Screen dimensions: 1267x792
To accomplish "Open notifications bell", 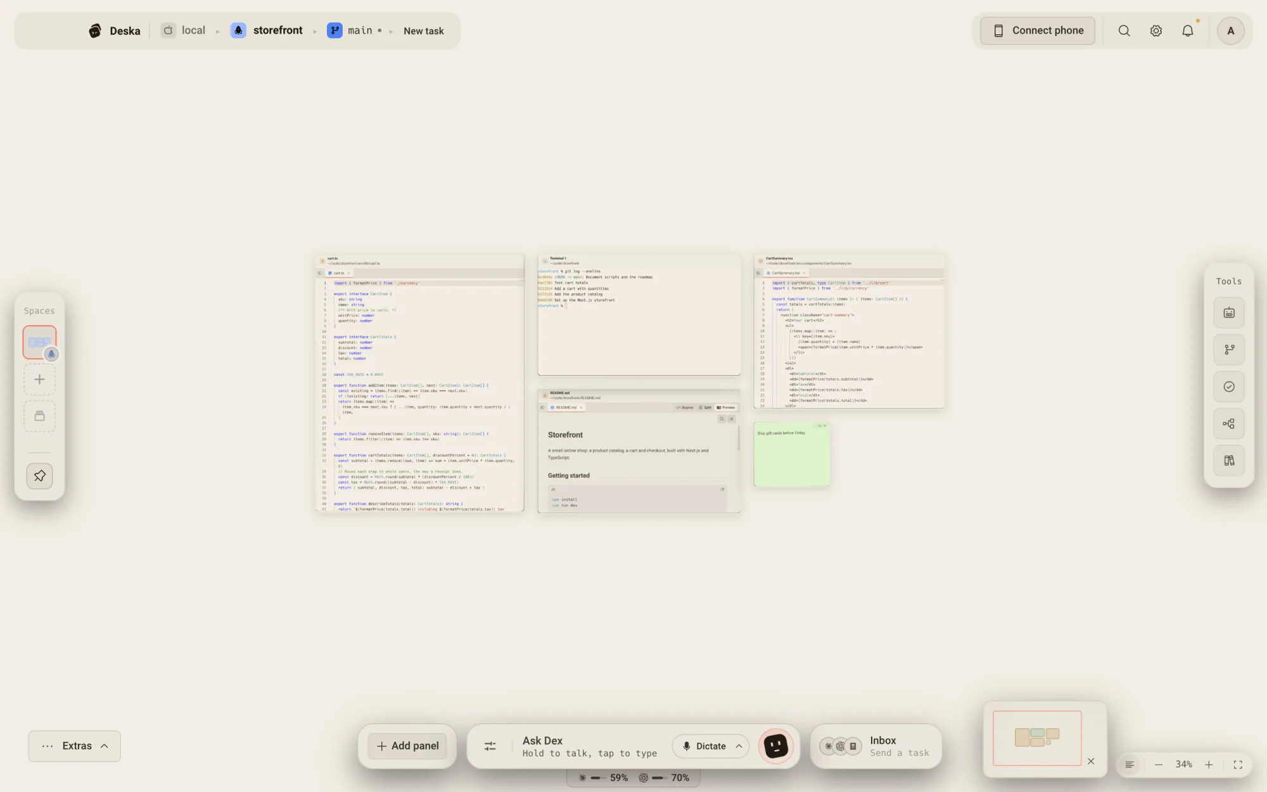I will [1188, 30].
